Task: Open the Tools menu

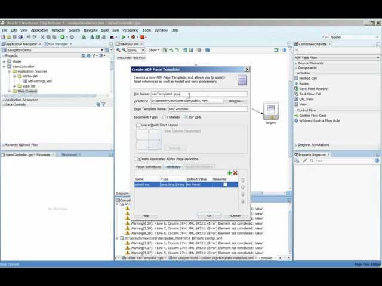Action: pos(147,30)
